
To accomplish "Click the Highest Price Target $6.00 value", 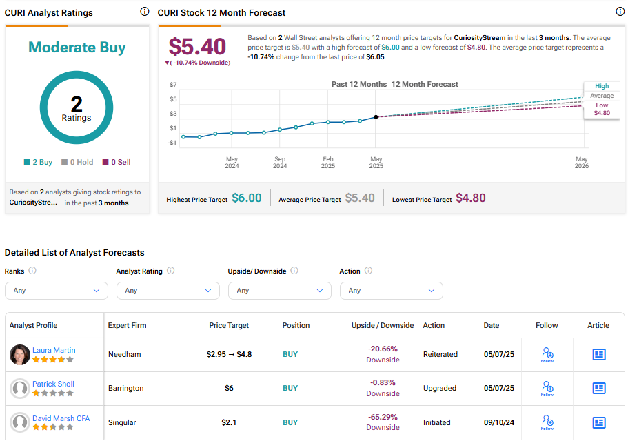I will pos(247,198).
